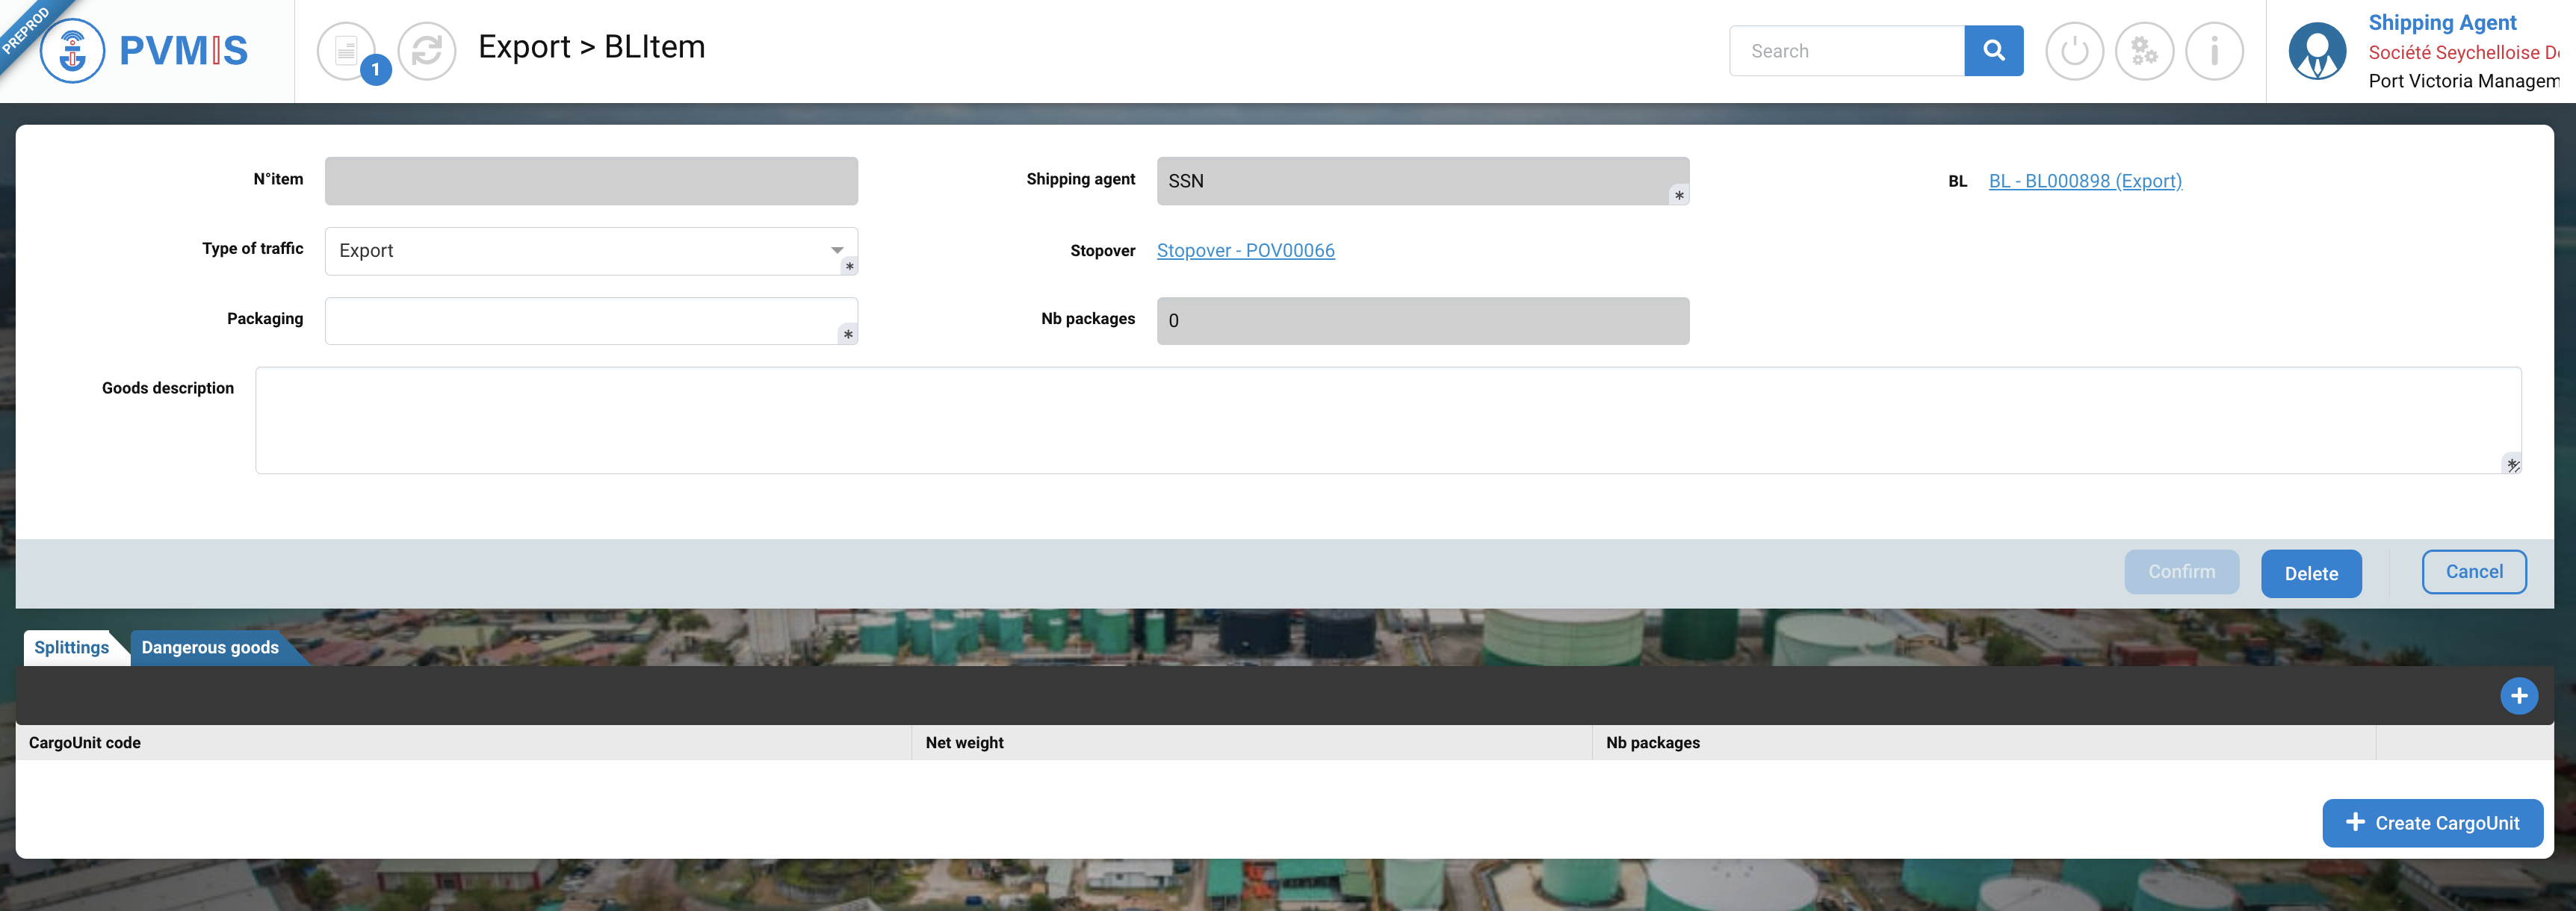Open the Packaging selection field

point(590,321)
